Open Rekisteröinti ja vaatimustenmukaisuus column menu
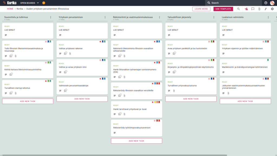277x156 pixels. pyautogui.click(x=160, y=17)
